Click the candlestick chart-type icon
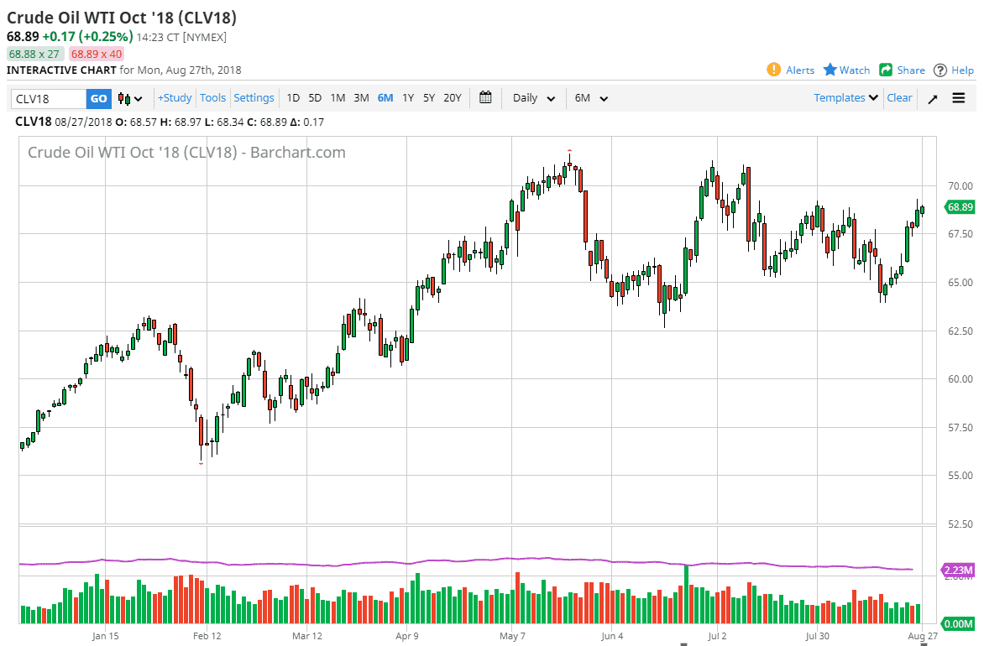 coord(123,97)
